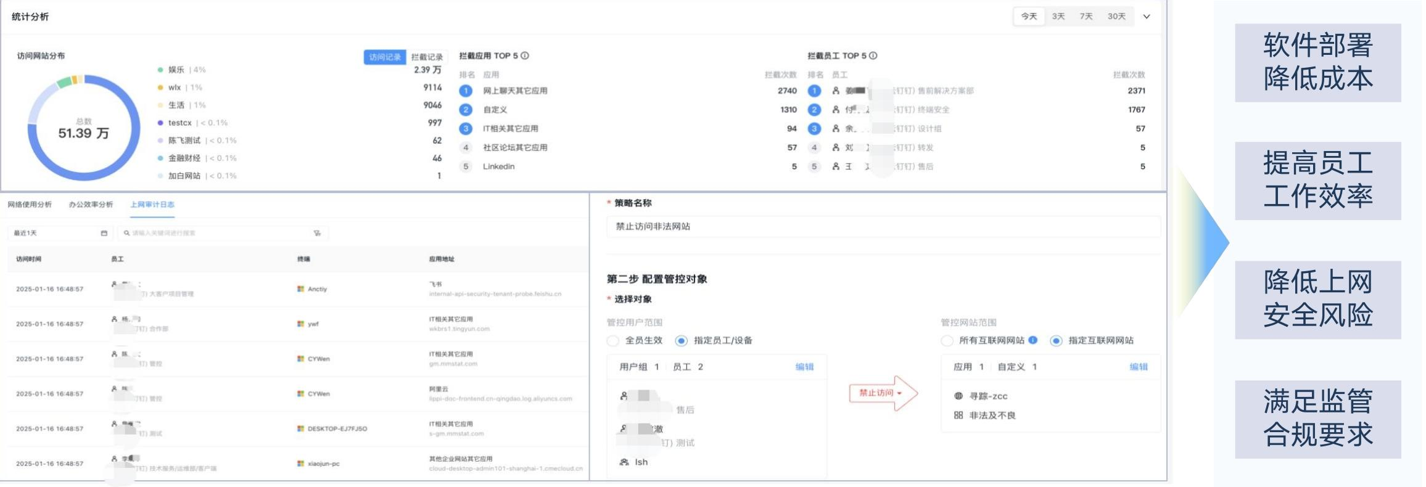Screen dimensions: 1426x487
Task: Click the 满足监管 合规要求 box
Action: (1318, 419)
